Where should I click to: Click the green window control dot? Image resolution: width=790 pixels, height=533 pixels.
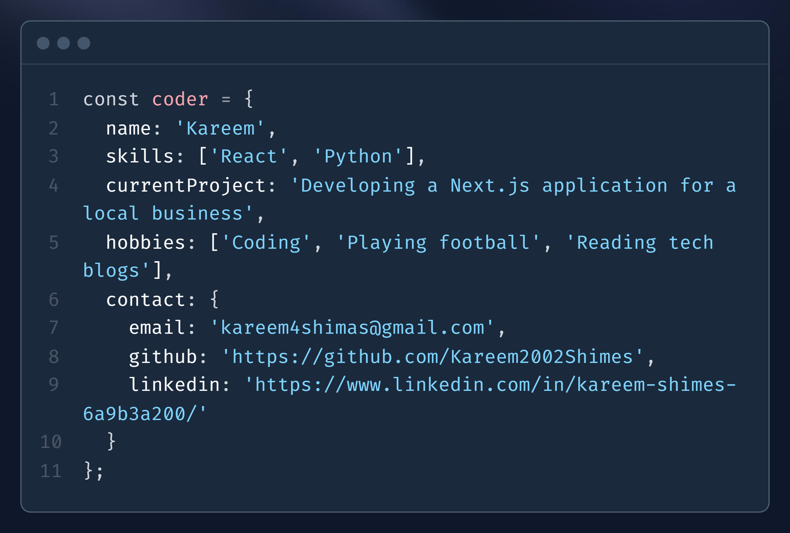[x=84, y=43]
